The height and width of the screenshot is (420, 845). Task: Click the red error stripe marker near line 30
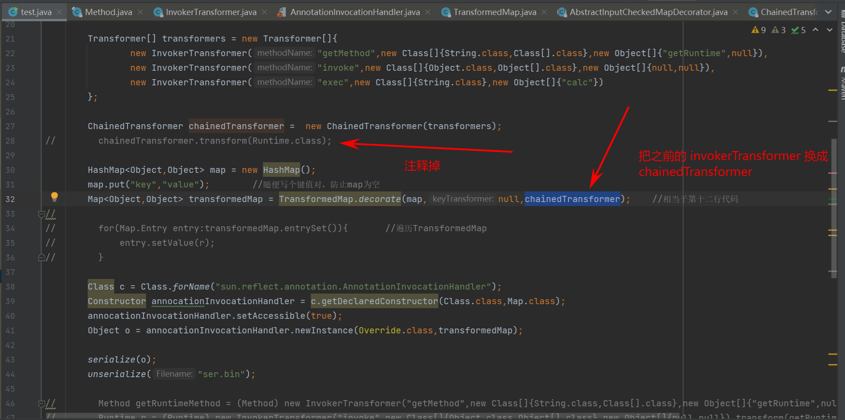point(832,173)
